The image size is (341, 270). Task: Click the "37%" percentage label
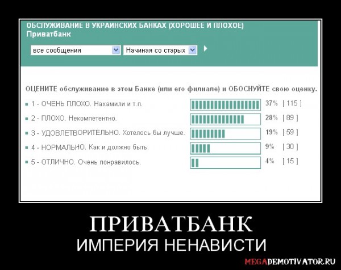point(272,103)
